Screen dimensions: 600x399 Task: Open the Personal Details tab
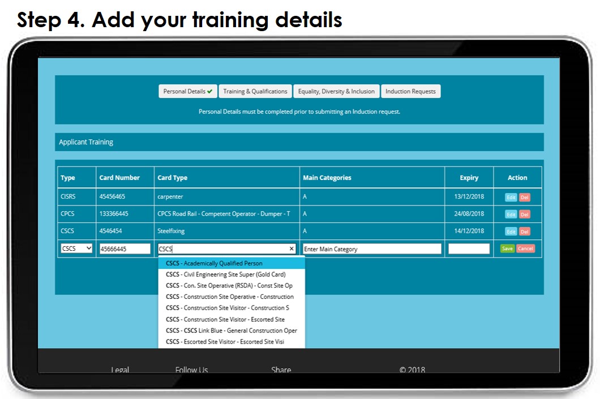click(187, 91)
